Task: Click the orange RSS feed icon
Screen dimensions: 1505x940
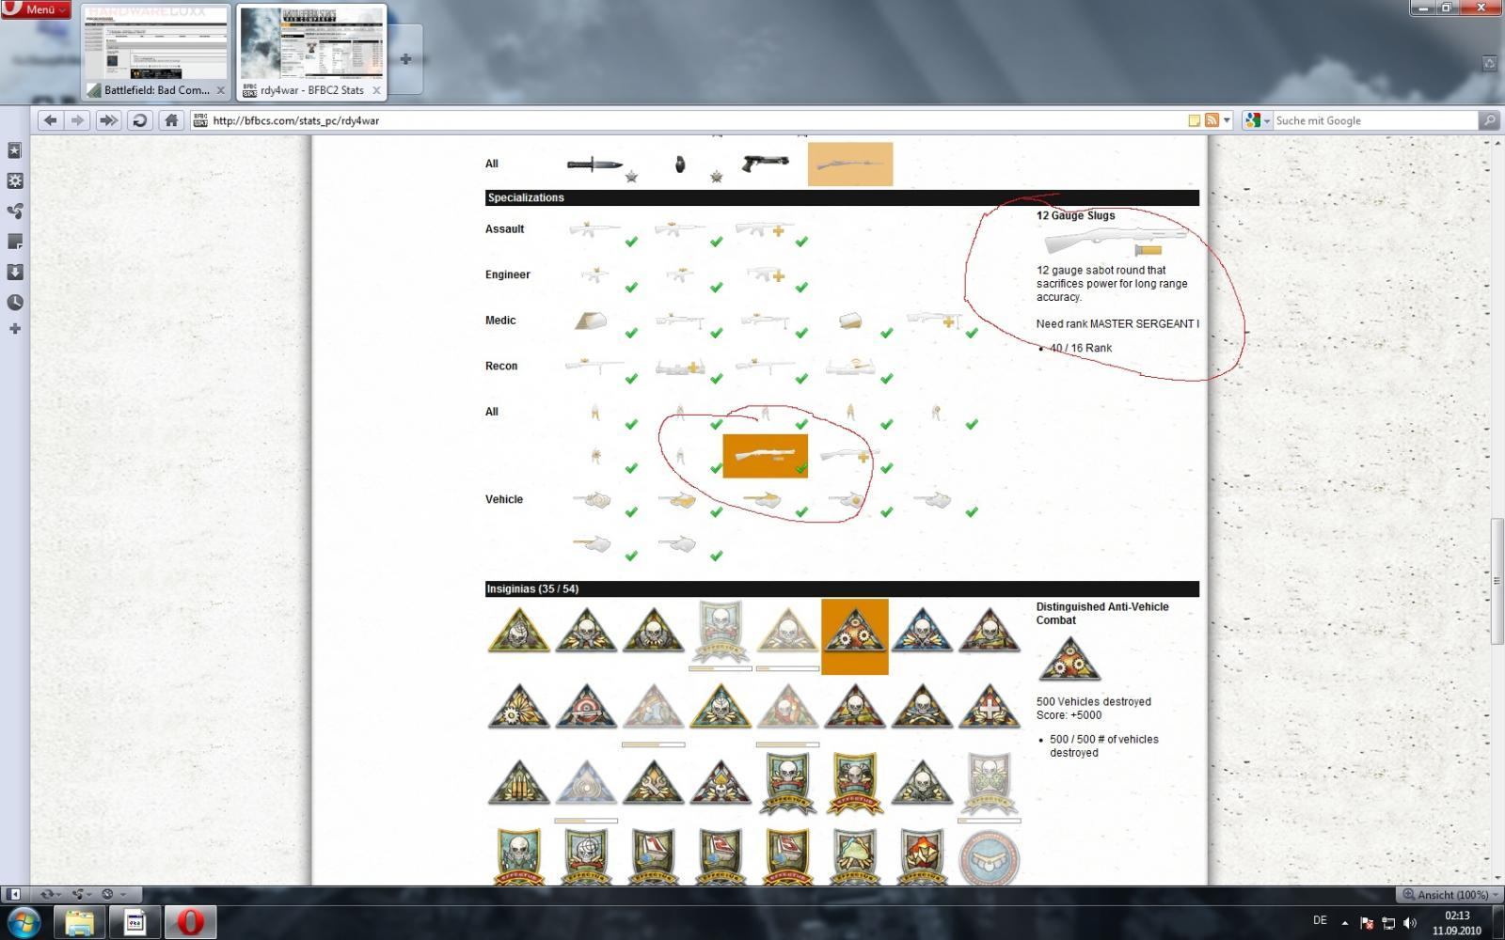Action: [x=1212, y=120]
